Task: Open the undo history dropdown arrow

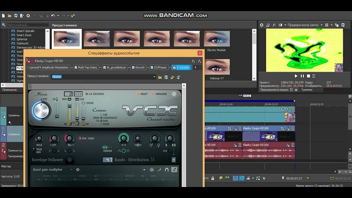Action: click(x=58, y=16)
